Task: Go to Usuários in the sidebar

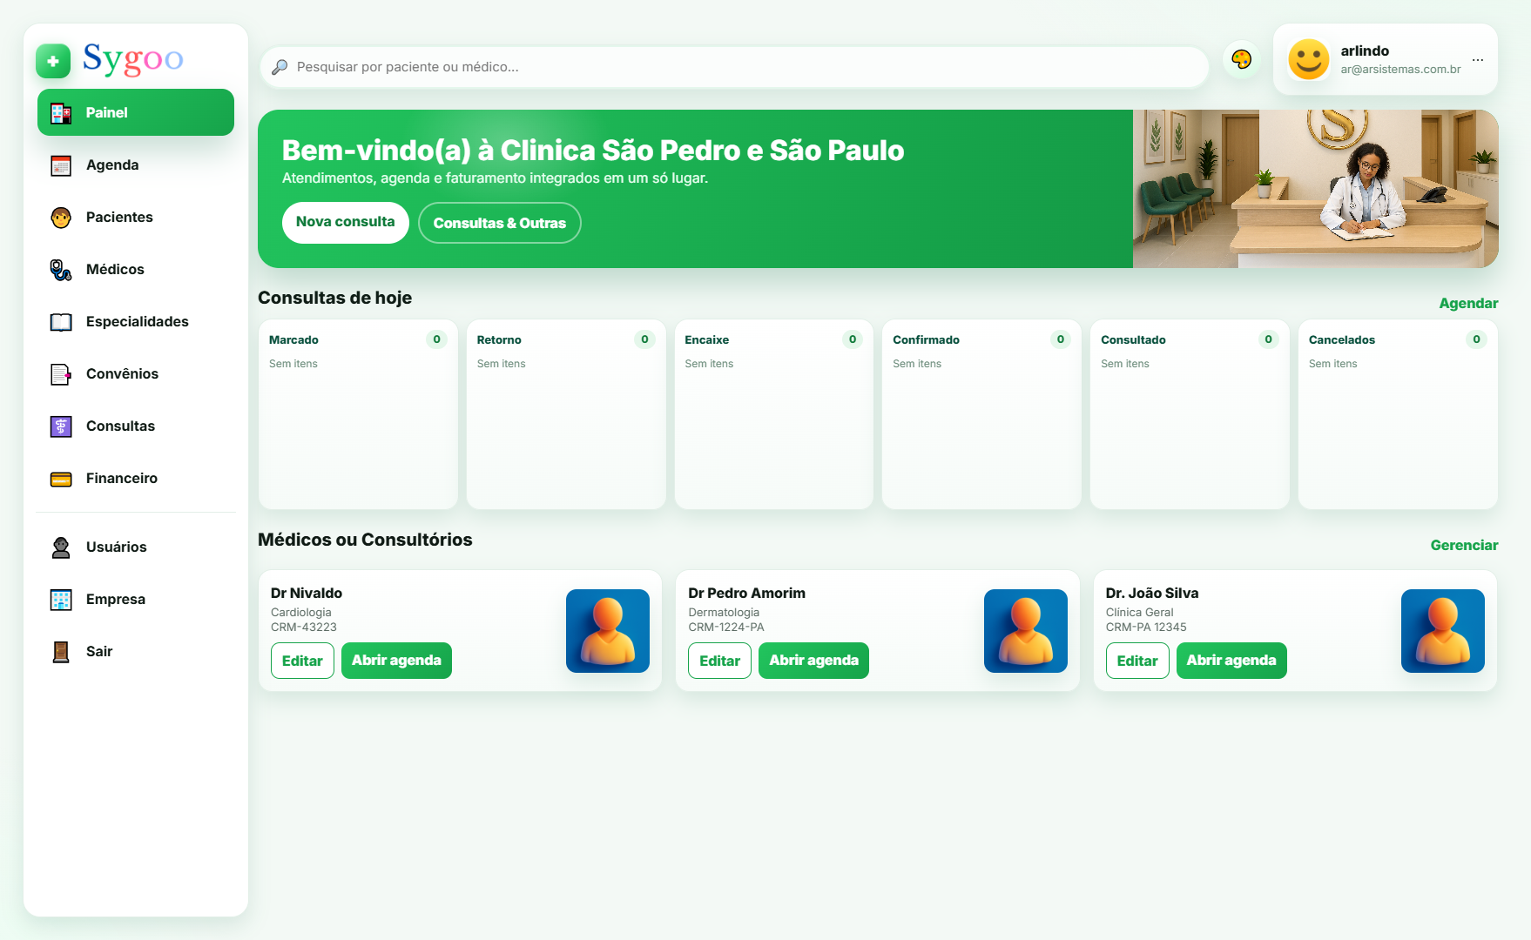Action: point(116,547)
